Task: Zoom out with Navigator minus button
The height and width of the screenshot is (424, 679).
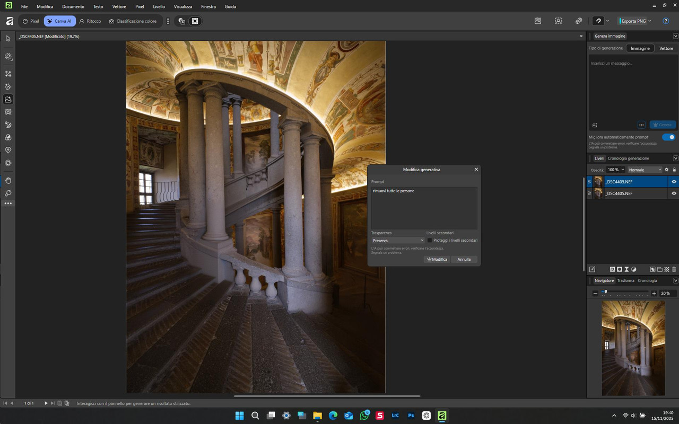Action: (x=595, y=293)
